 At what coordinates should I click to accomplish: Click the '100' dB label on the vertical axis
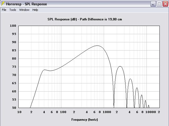[13, 26]
